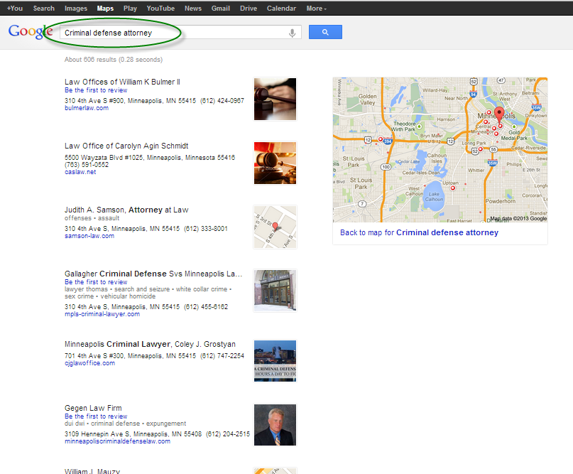
Task: Click the blue magnifier search button
Action: pyautogui.click(x=325, y=32)
